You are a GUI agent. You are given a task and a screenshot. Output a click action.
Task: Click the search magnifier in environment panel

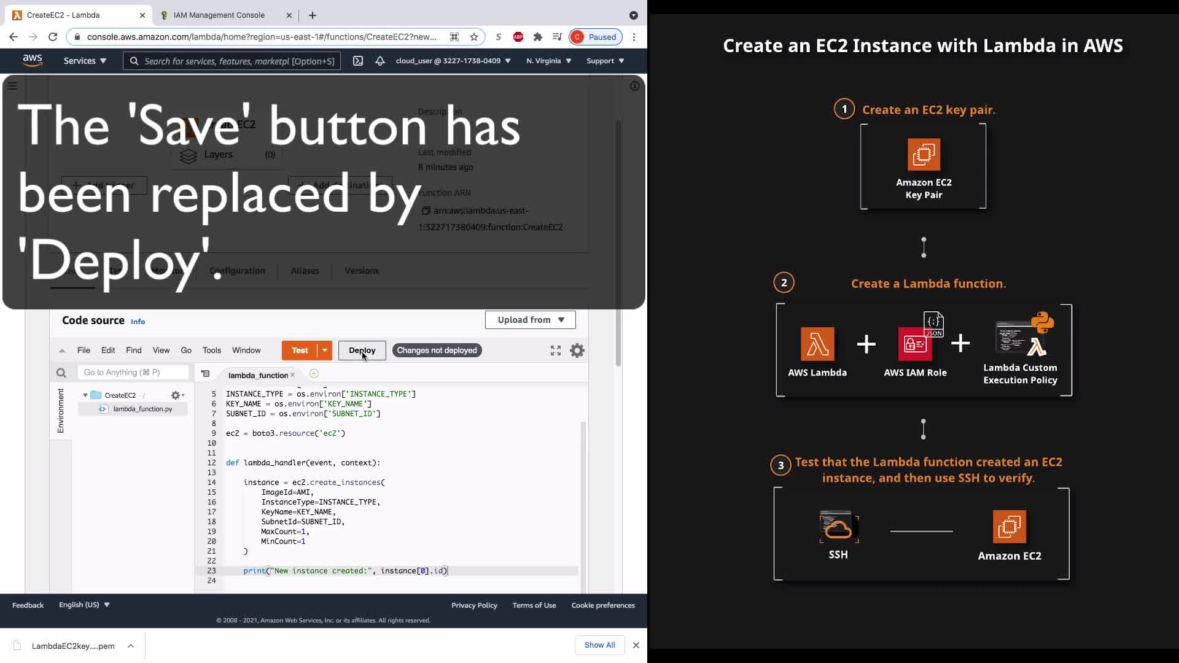[x=61, y=373]
